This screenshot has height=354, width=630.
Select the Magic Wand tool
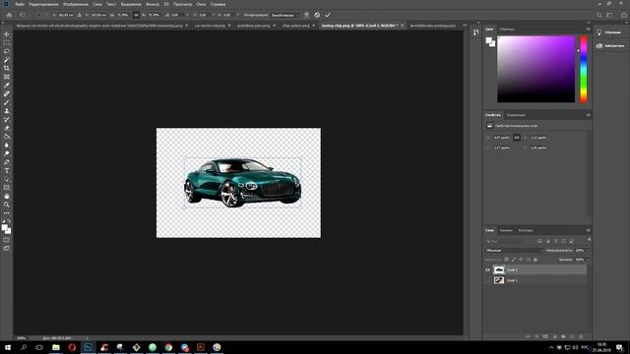point(7,60)
